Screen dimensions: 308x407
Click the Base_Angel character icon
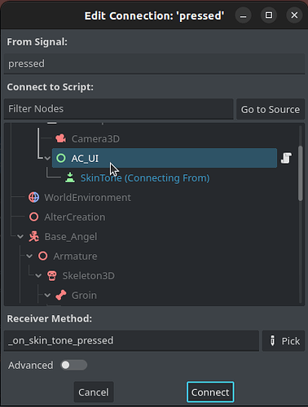pos(33,237)
